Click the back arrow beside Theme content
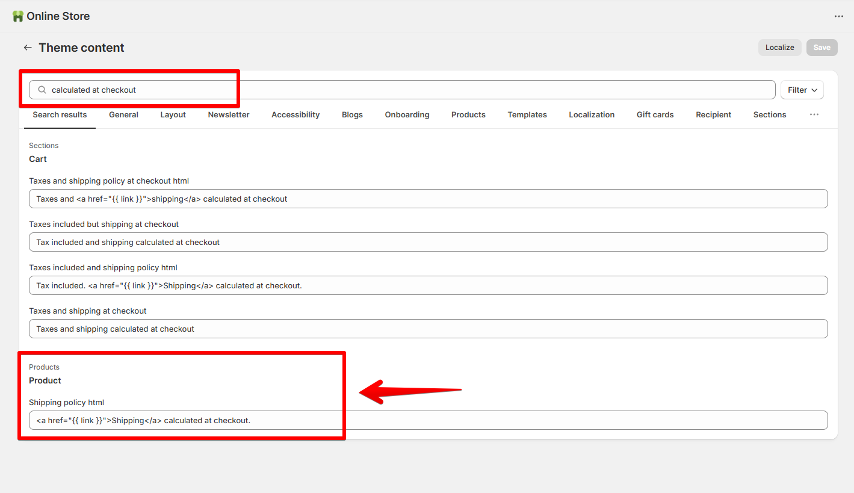This screenshot has width=854, height=493. (27, 48)
